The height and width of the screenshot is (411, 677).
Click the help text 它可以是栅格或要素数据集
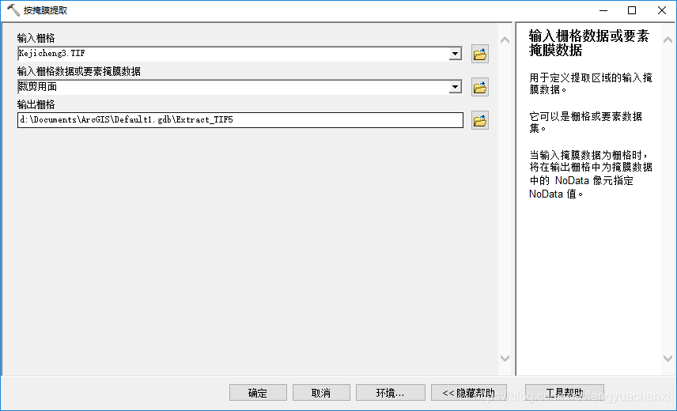click(585, 122)
